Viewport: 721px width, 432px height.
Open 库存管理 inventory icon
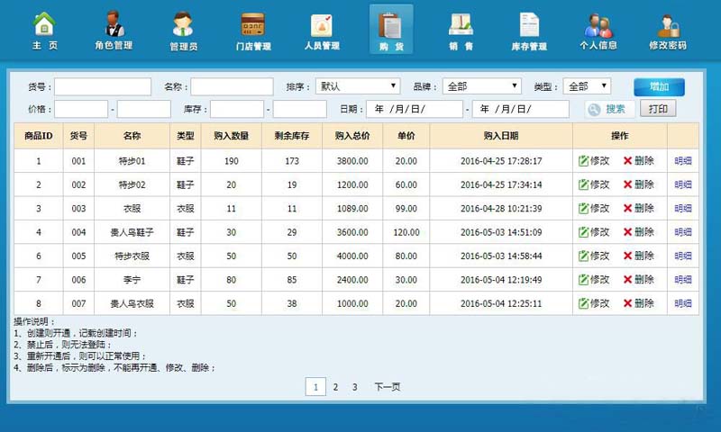tap(529, 25)
